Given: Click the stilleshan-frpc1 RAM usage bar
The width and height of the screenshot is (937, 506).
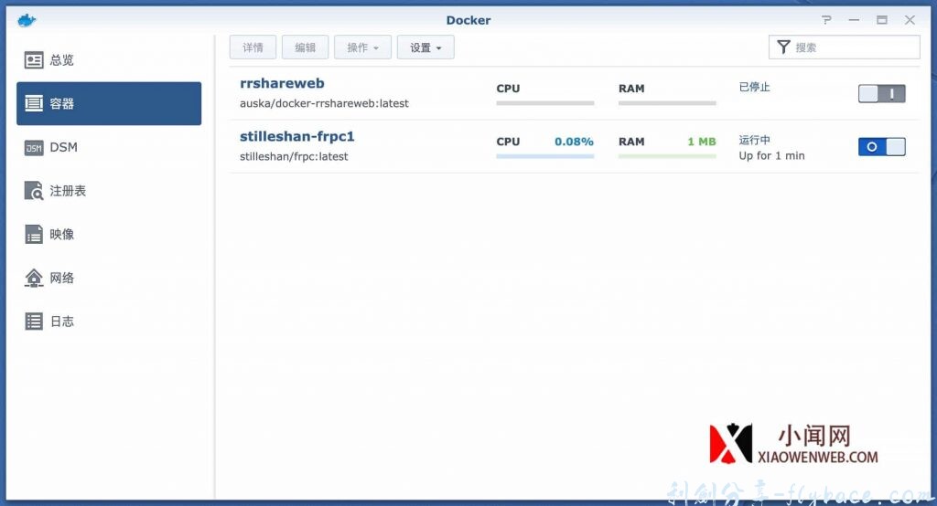Looking at the screenshot, I should pyautogui.click(x=667, y=156).
